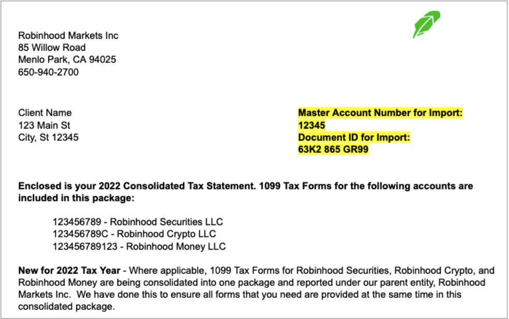Image resolution: width=509 pixels, height=319 pixels.
Task: Click the bold 'New for 2022 Tax Year' text
Action: (x=69, y=270)
